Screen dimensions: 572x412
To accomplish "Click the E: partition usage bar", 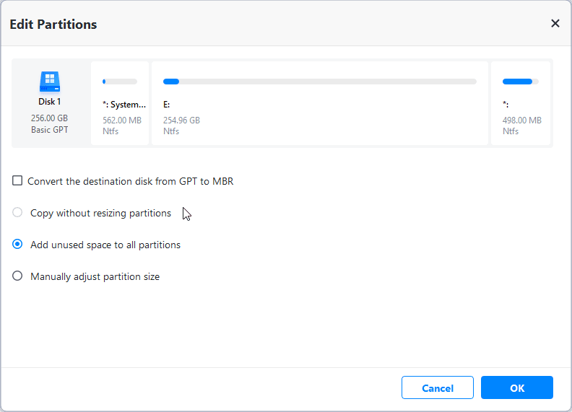I will 319,82.
